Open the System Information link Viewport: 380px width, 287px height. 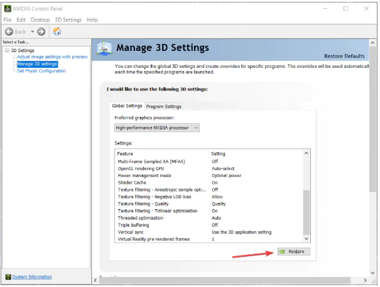pos(32,277)
